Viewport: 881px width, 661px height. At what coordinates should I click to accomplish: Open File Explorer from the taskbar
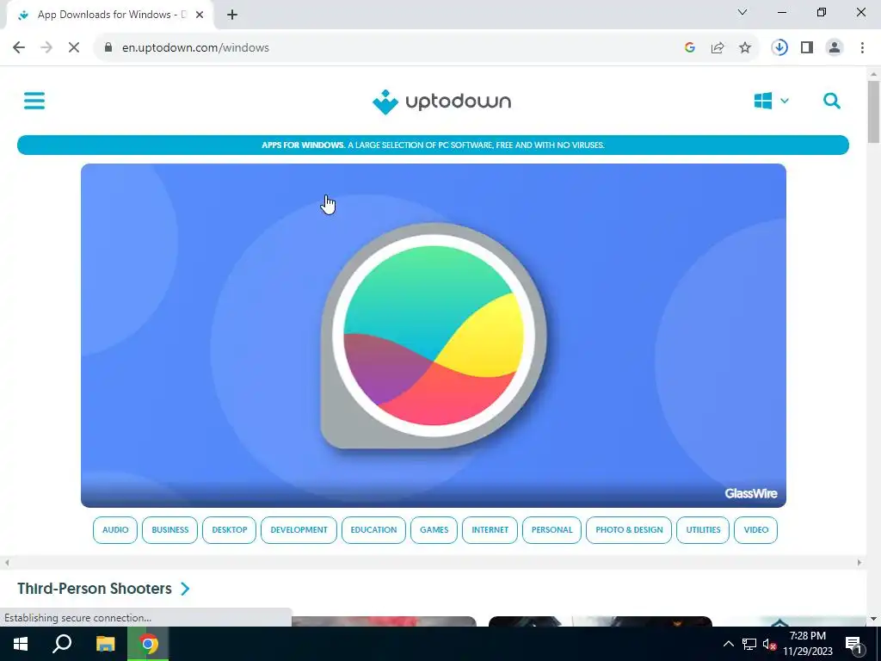105,644
